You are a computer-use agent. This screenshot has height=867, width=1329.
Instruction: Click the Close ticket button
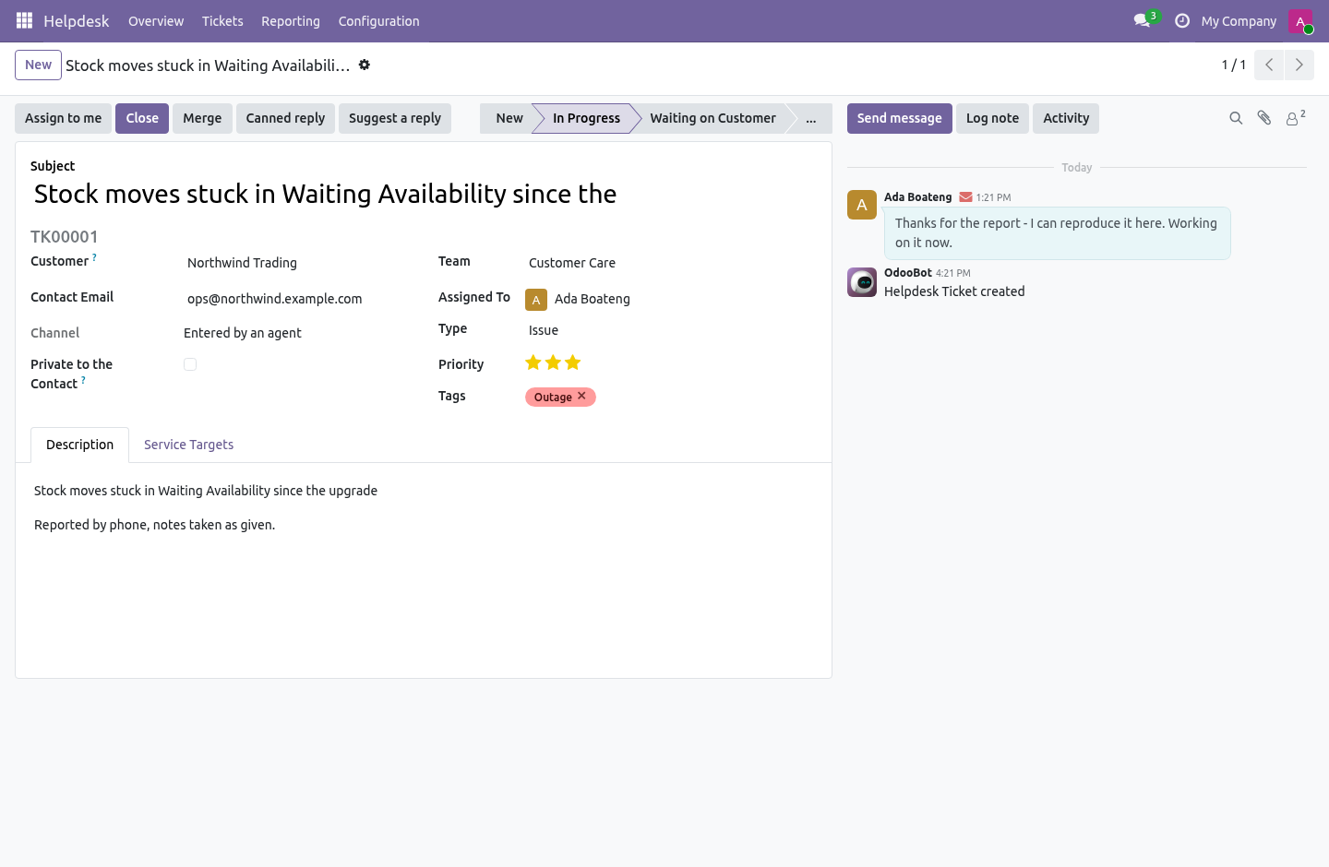(x=142, y=118)
